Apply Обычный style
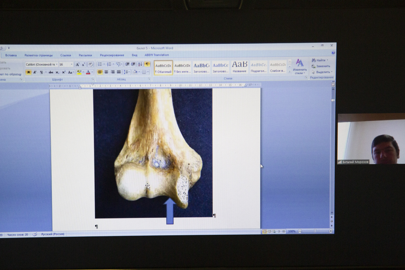 pyautogui.click(x=163, y=68)
